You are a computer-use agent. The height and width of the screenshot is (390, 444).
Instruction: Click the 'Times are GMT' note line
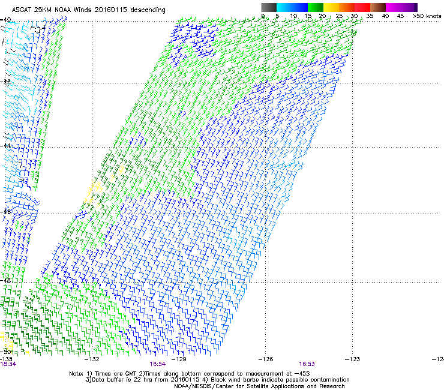(189, 374)
